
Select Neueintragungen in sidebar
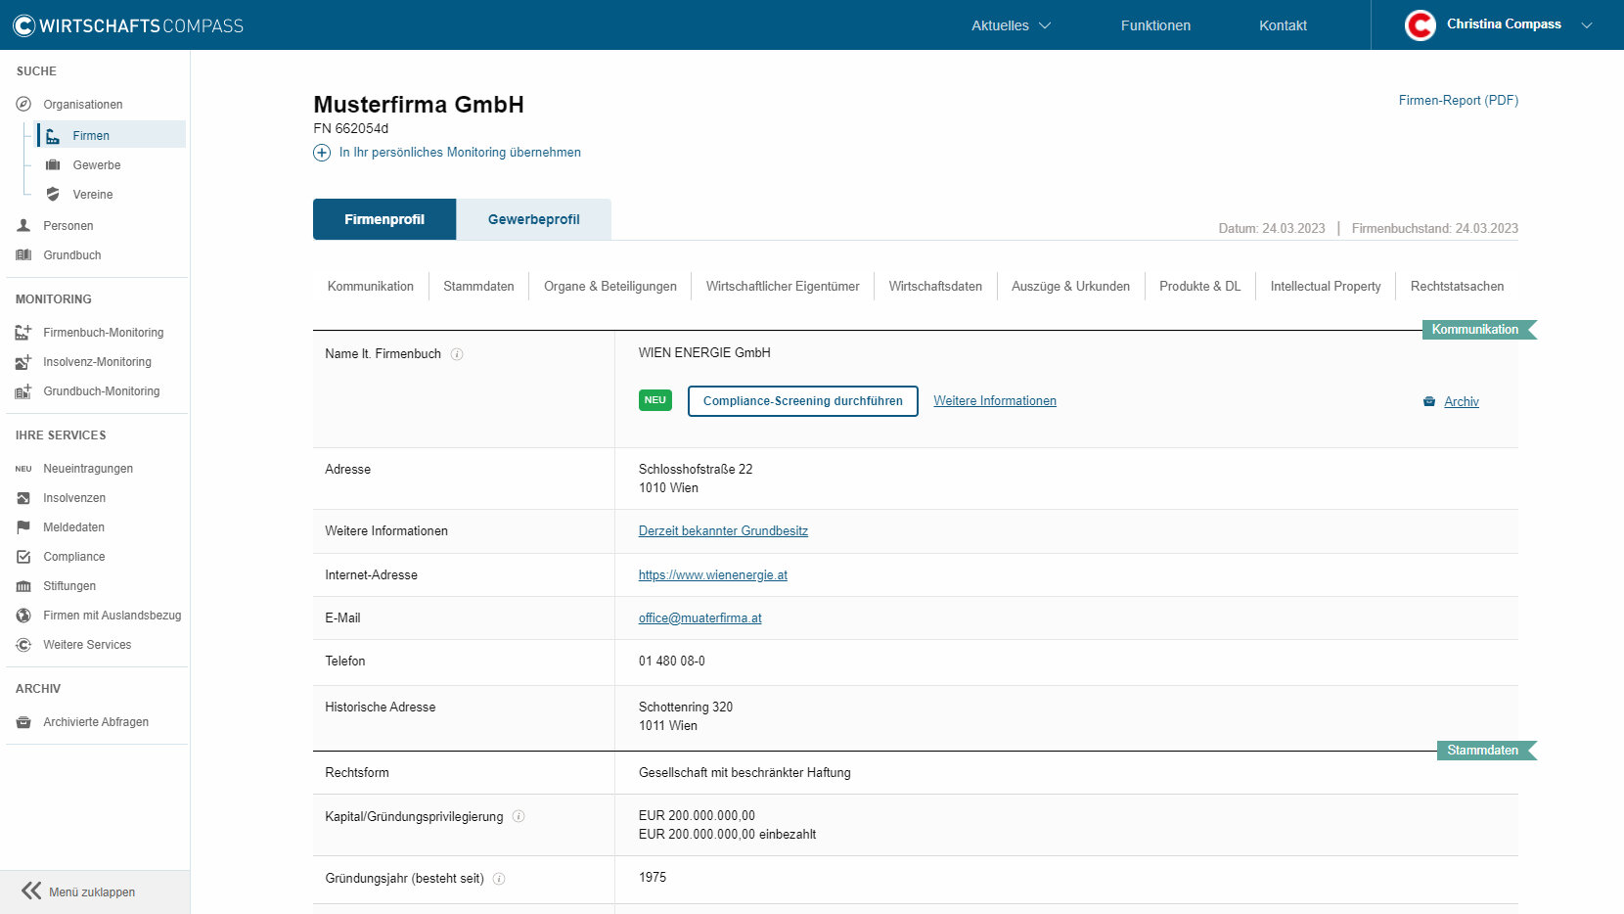(x=88, y=469)
